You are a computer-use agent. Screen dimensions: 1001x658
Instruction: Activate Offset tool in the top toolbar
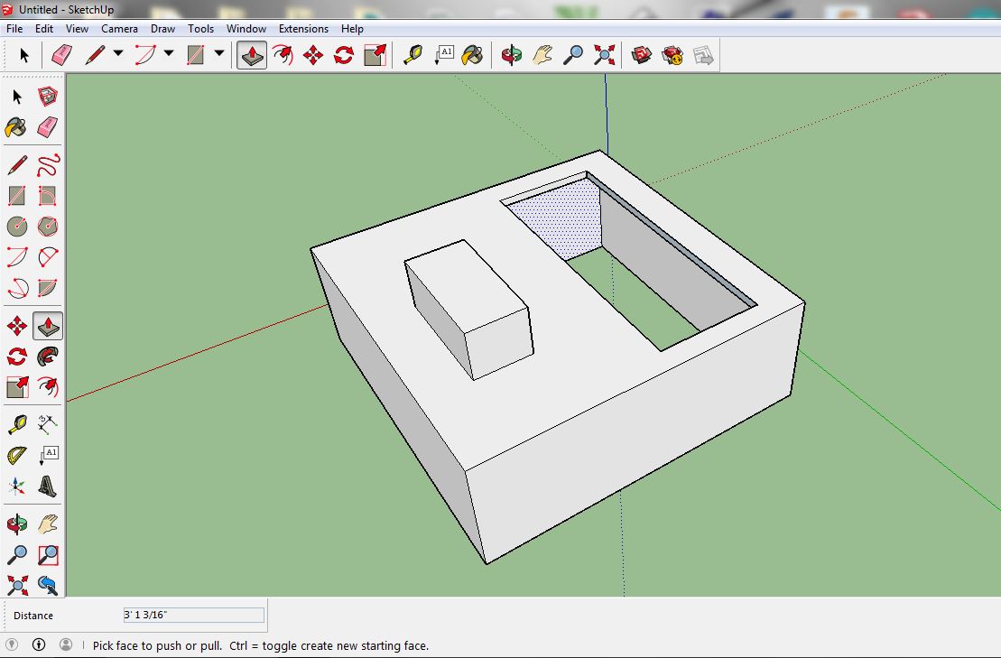click(x=283, y=55)
